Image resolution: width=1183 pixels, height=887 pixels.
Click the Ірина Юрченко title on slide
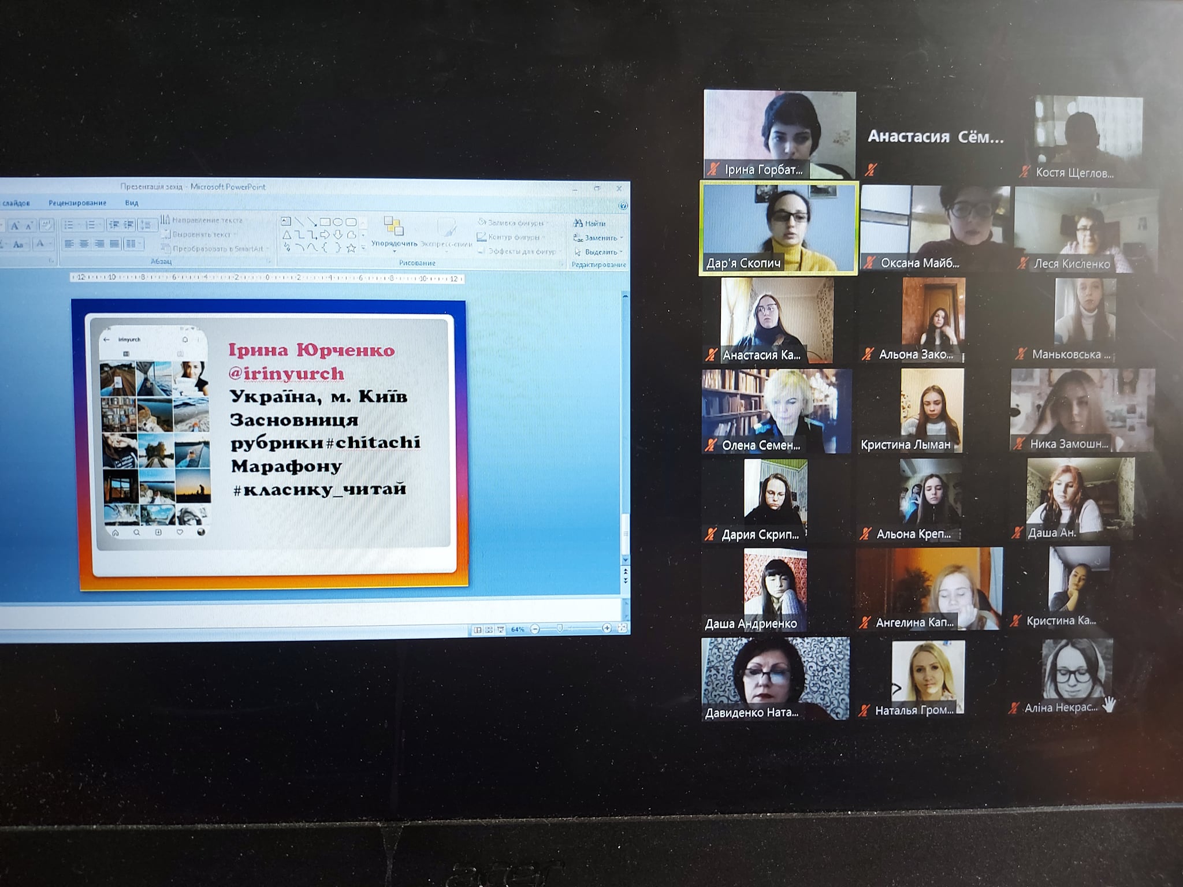click(311, 350)
